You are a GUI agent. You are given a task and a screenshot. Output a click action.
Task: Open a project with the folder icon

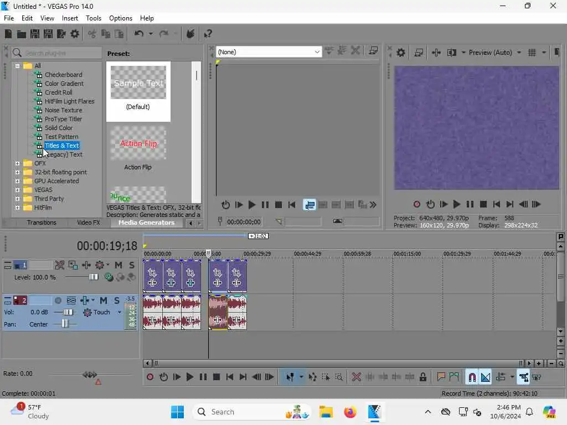pos(22,34)
